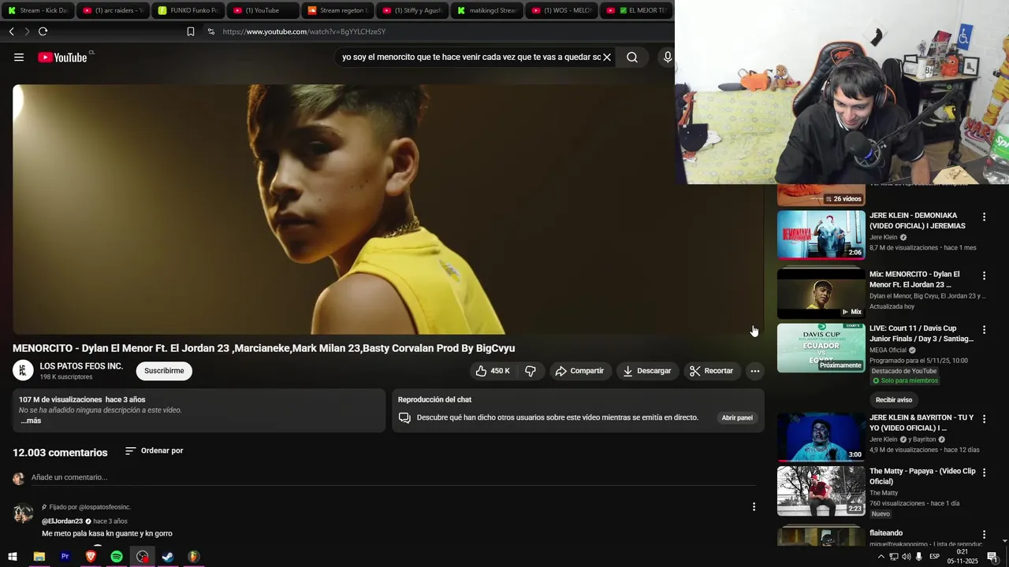
Task: Click the browser address bar URL
Action: coord(304,31)
